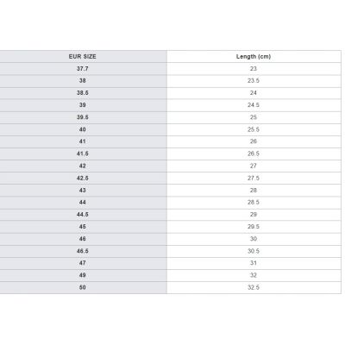
Task: Click the EUR size 40 cell
Action: pos(83,129)
